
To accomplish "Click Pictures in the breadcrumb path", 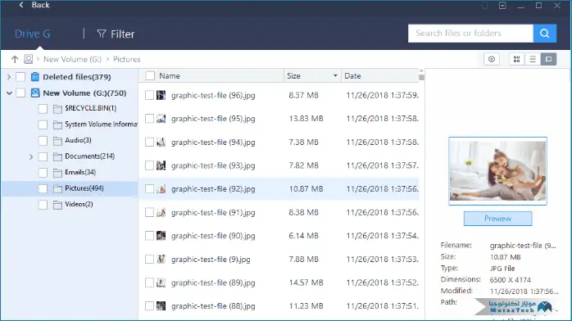I will point(126,59).
